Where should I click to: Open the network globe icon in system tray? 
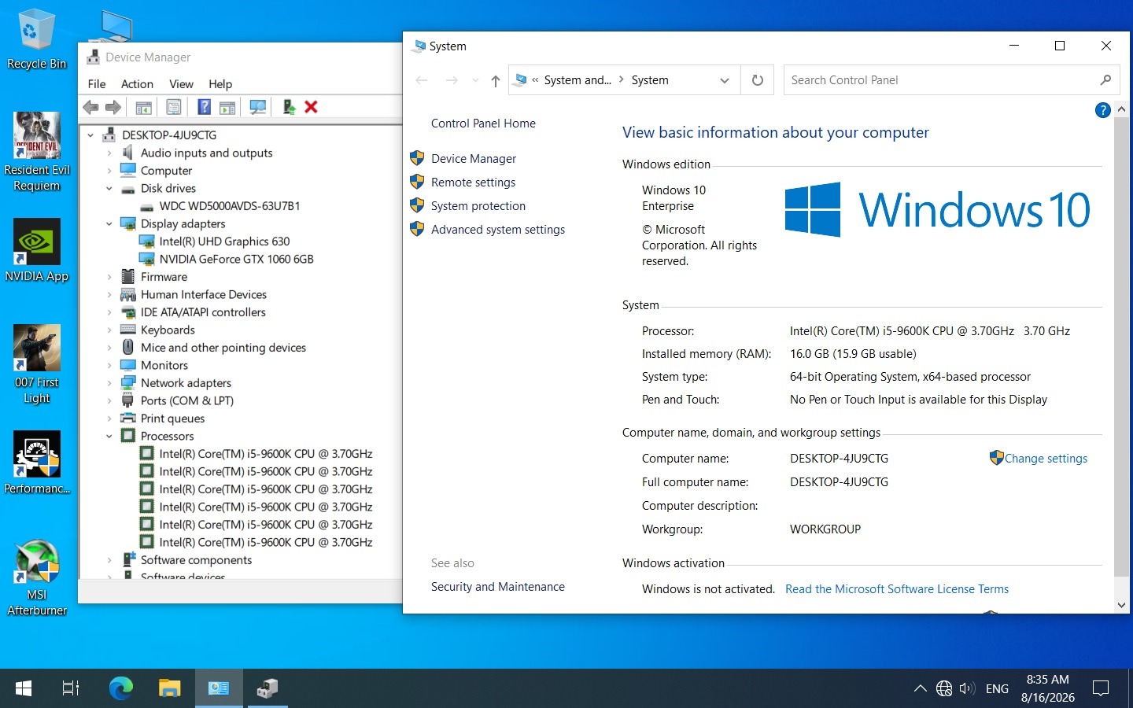(944, 688)
